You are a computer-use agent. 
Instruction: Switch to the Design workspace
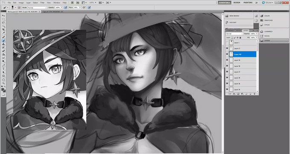pyautogui.click(x=237, y=3)
